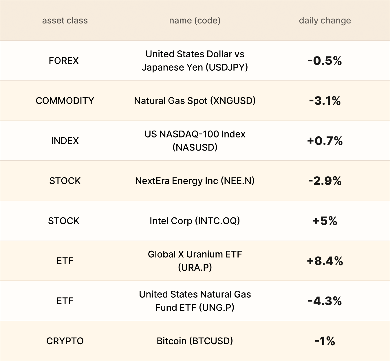Click the INDEX asset class cell

click(x=65, y=141)
